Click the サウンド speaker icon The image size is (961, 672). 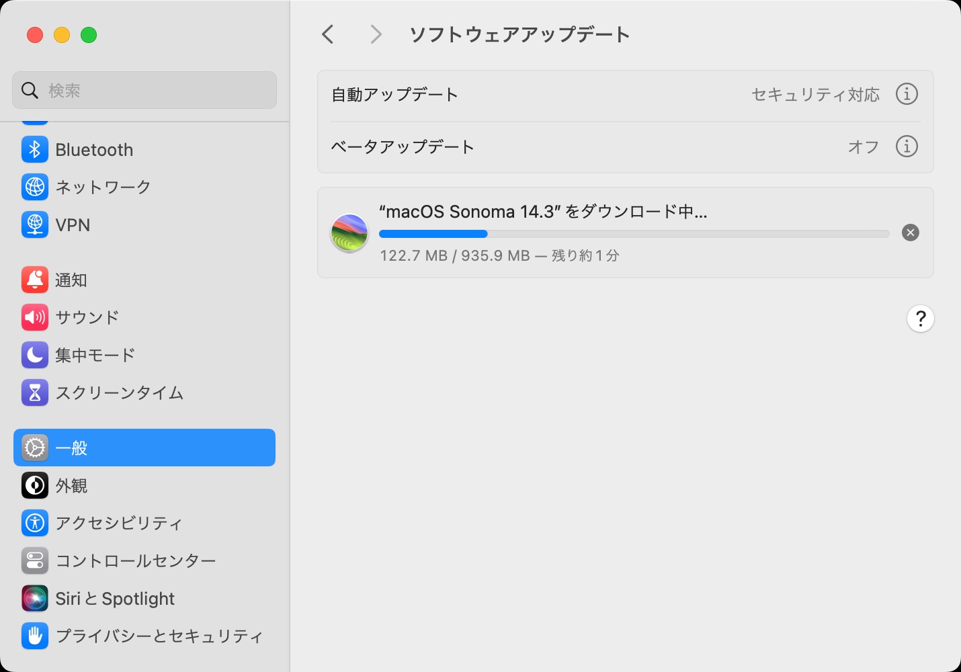click(35, 317)
